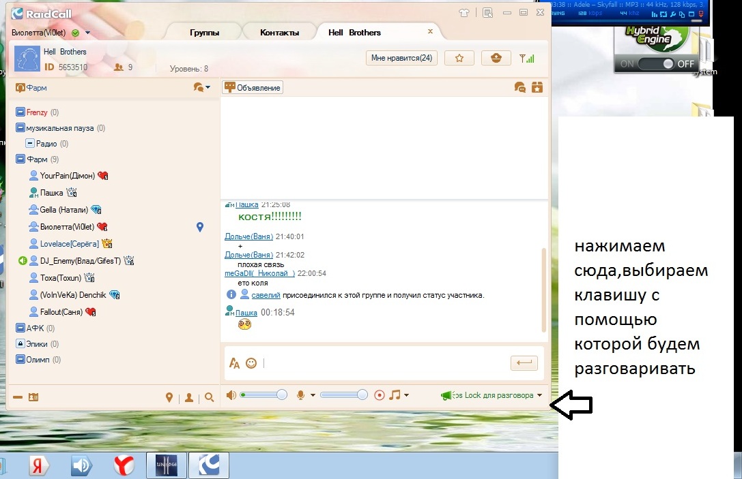The width and height of the screenshot is (742, 479).
Task: Open the calendar star icon near the announcement
Action: [x=537, y=87]
